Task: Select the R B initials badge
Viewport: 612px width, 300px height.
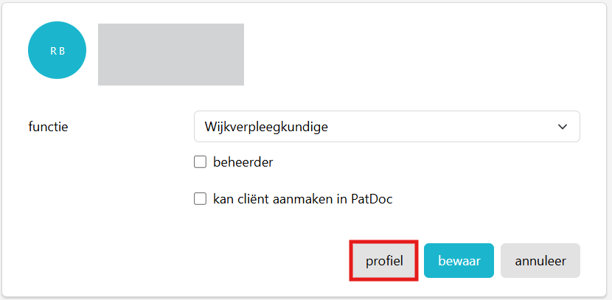Action: click(57, 50)
